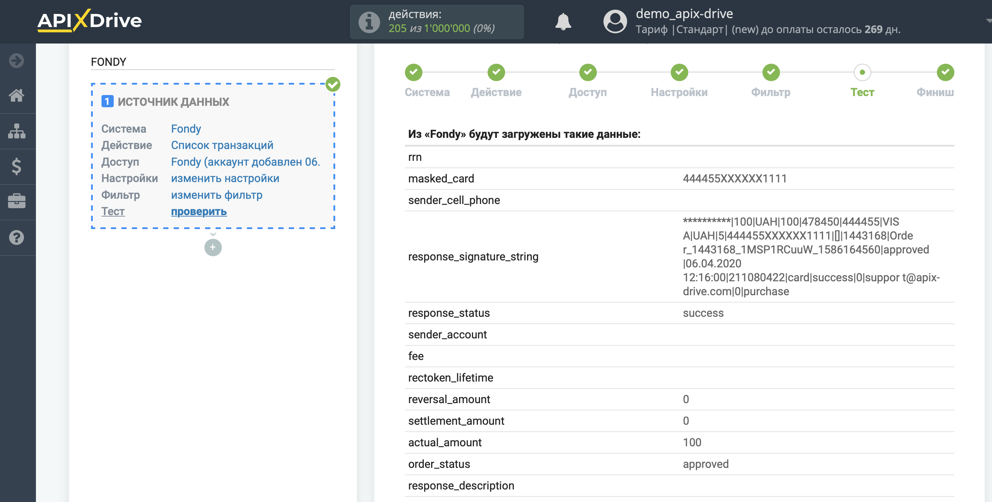This screenshot has height=502, width=992.
Task: Click the response_status value success
Action: [703, 313]
